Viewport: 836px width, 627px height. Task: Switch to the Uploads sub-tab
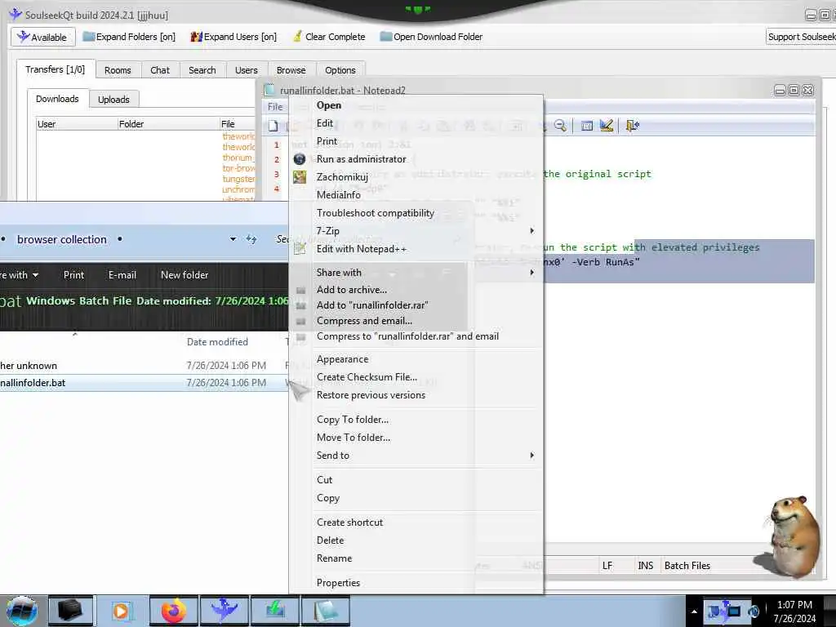[113, 99]
